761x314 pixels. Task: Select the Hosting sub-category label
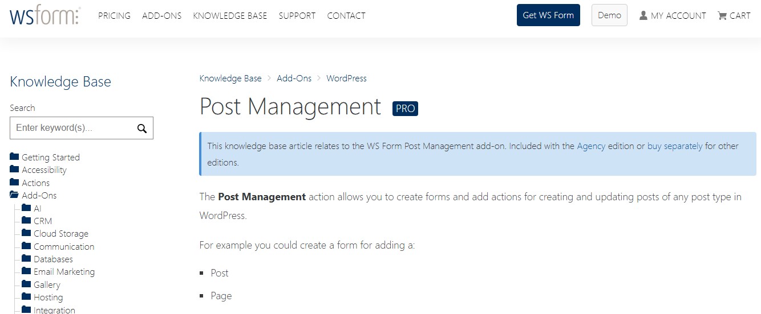48,297
